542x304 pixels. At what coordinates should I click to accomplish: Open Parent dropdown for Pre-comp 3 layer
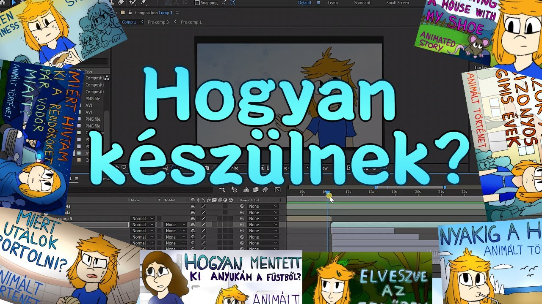coord(263,219)
